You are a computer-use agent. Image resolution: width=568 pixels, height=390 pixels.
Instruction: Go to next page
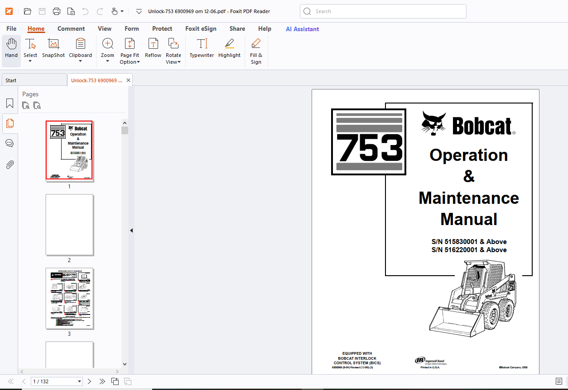pos(89,381)
